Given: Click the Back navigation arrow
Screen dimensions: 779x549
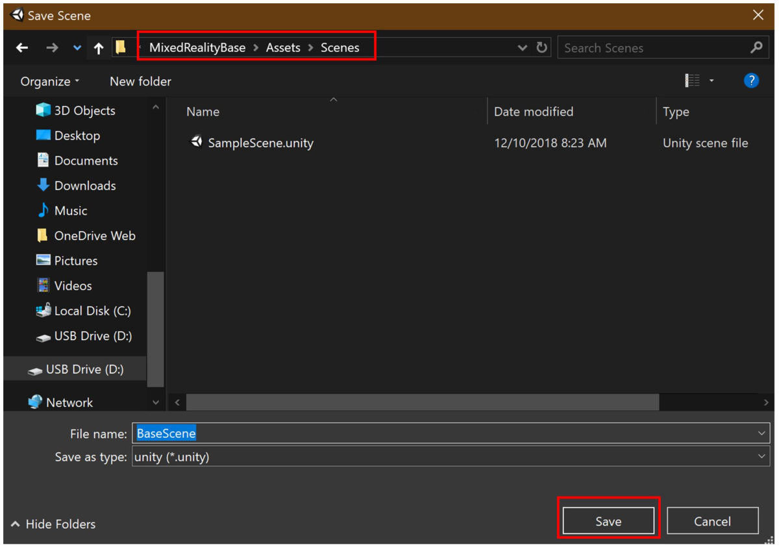Looking at the screenshot, I should [x=22, y=47].
